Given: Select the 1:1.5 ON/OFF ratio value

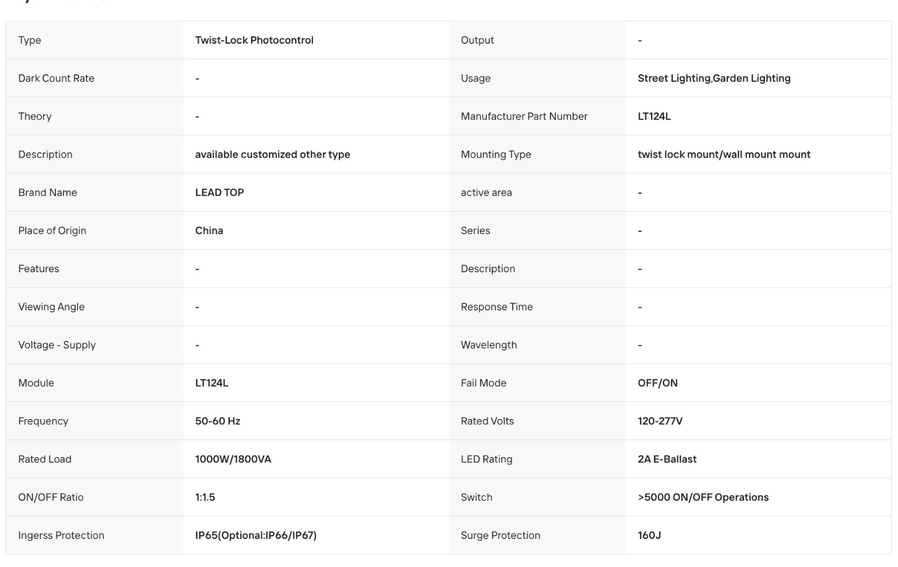Looking at the screenshot, I should coord(205,497).
